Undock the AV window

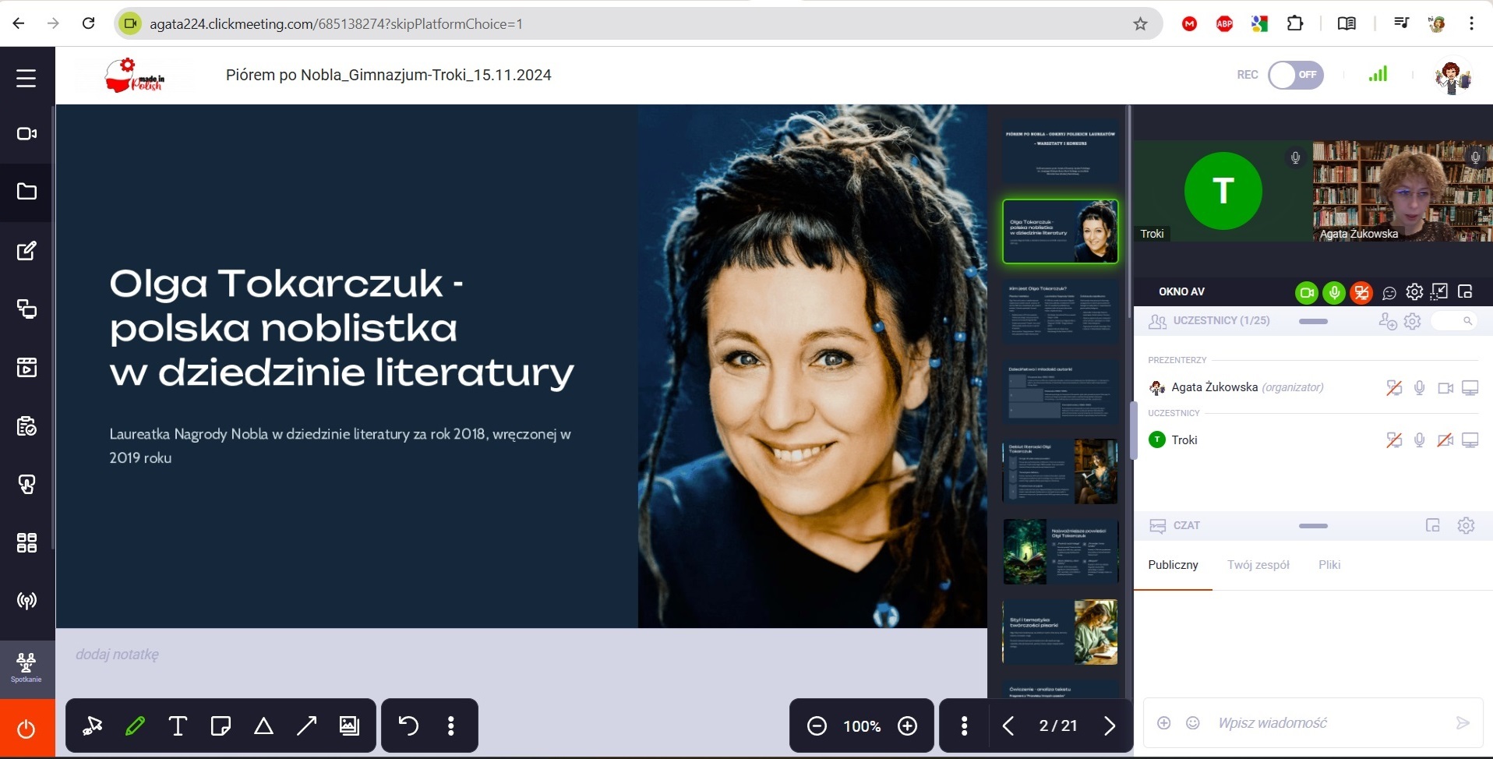pyautogui.click(x=1465, y=291)
